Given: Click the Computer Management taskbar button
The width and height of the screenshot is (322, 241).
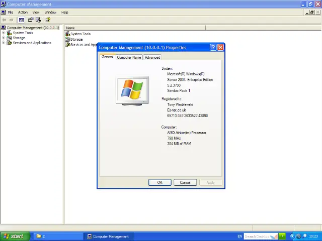Looking at the screenshot, I should coord(109,236).
